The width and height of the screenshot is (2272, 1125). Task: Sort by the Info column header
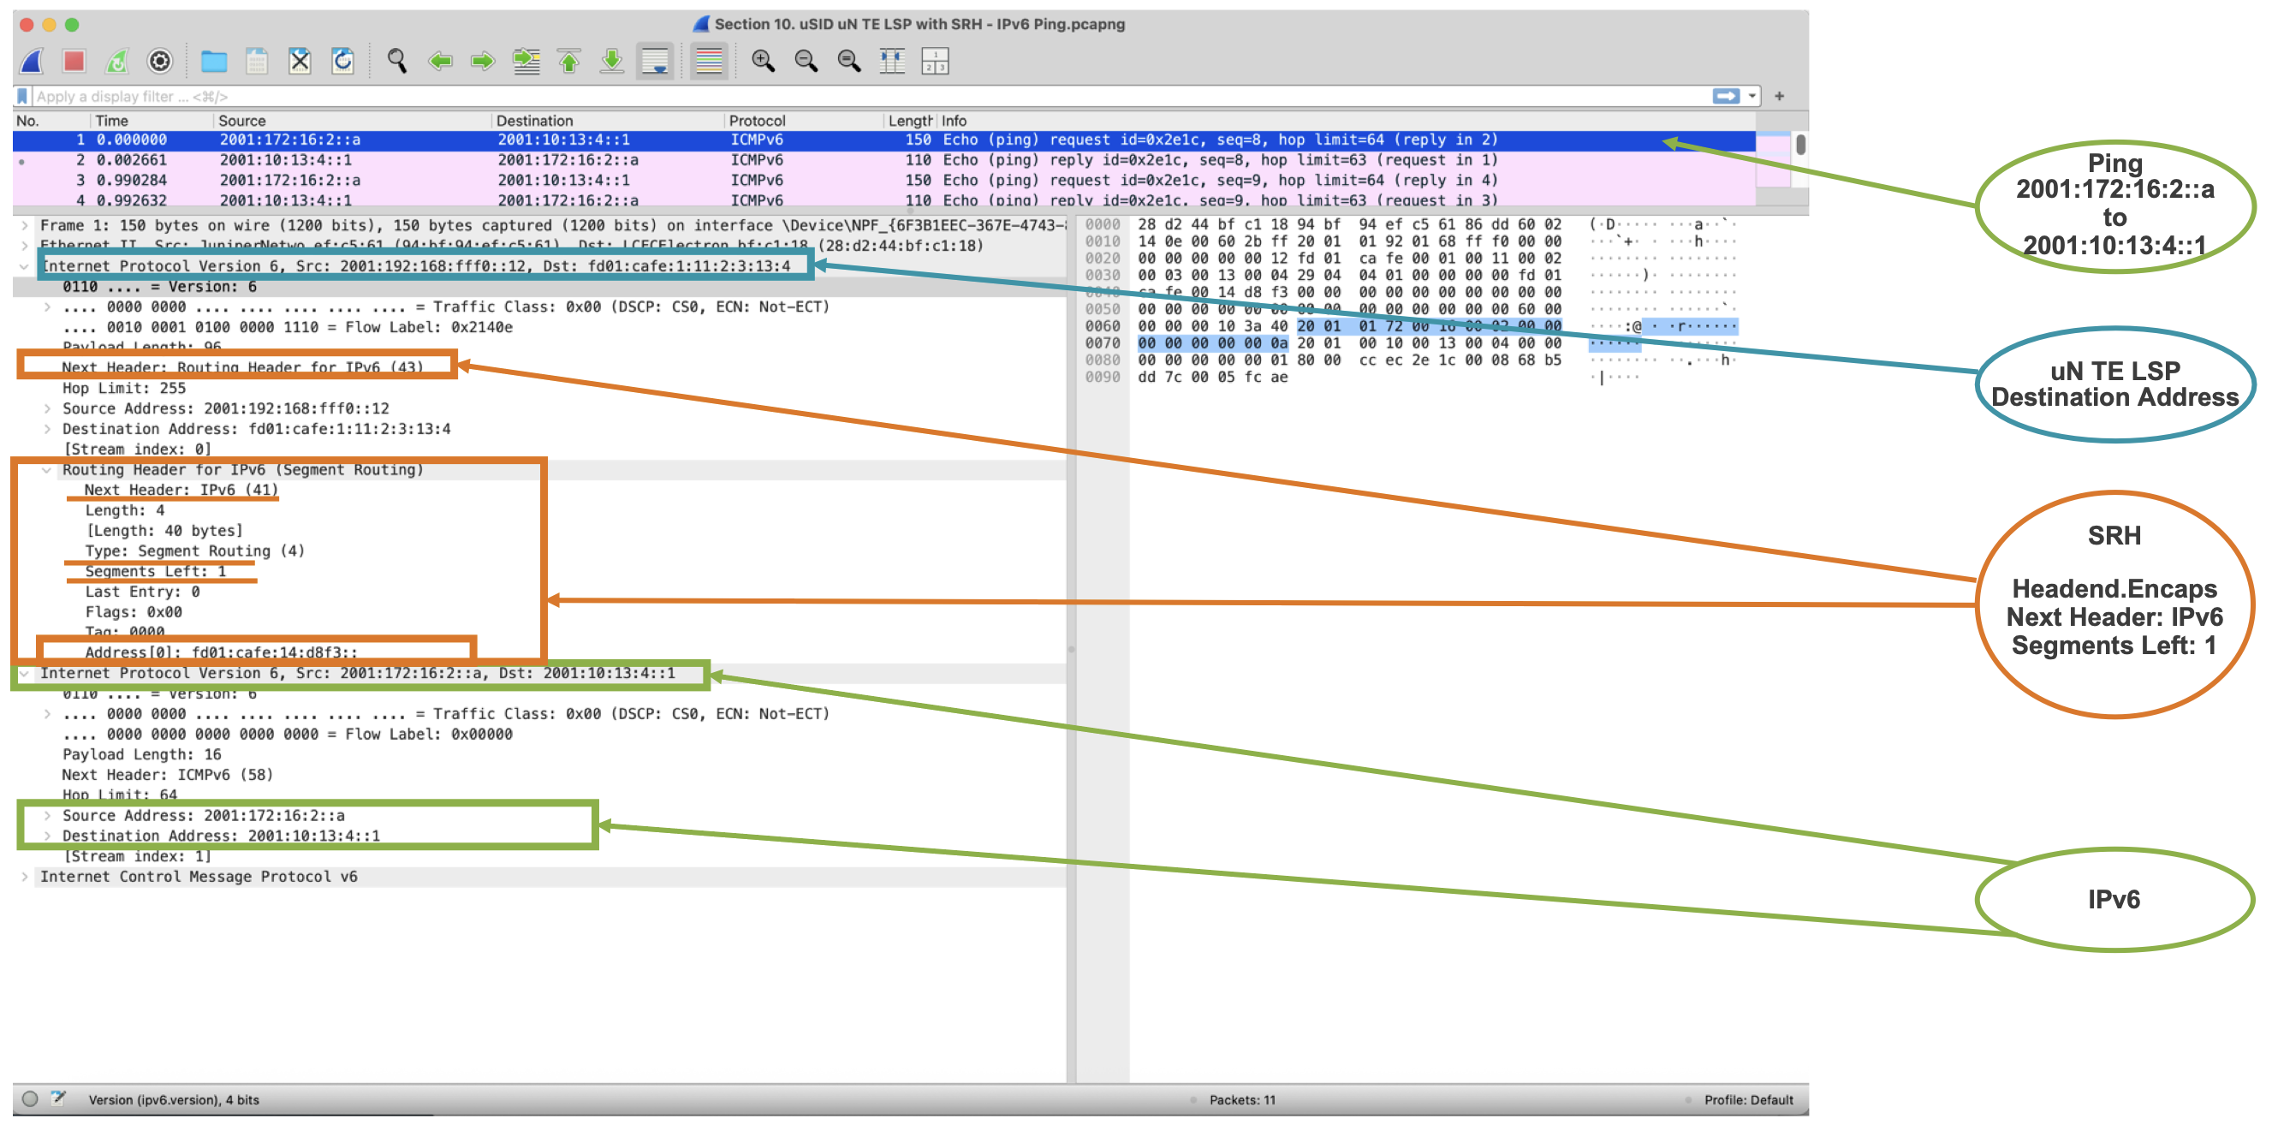pyautogui.click(x=1346, y=121)
